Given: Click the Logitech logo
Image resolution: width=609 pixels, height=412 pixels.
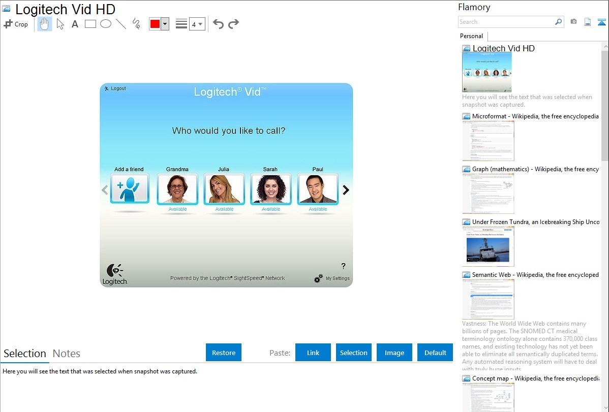Looking at the screenshot, I should [x=115, y=274].
